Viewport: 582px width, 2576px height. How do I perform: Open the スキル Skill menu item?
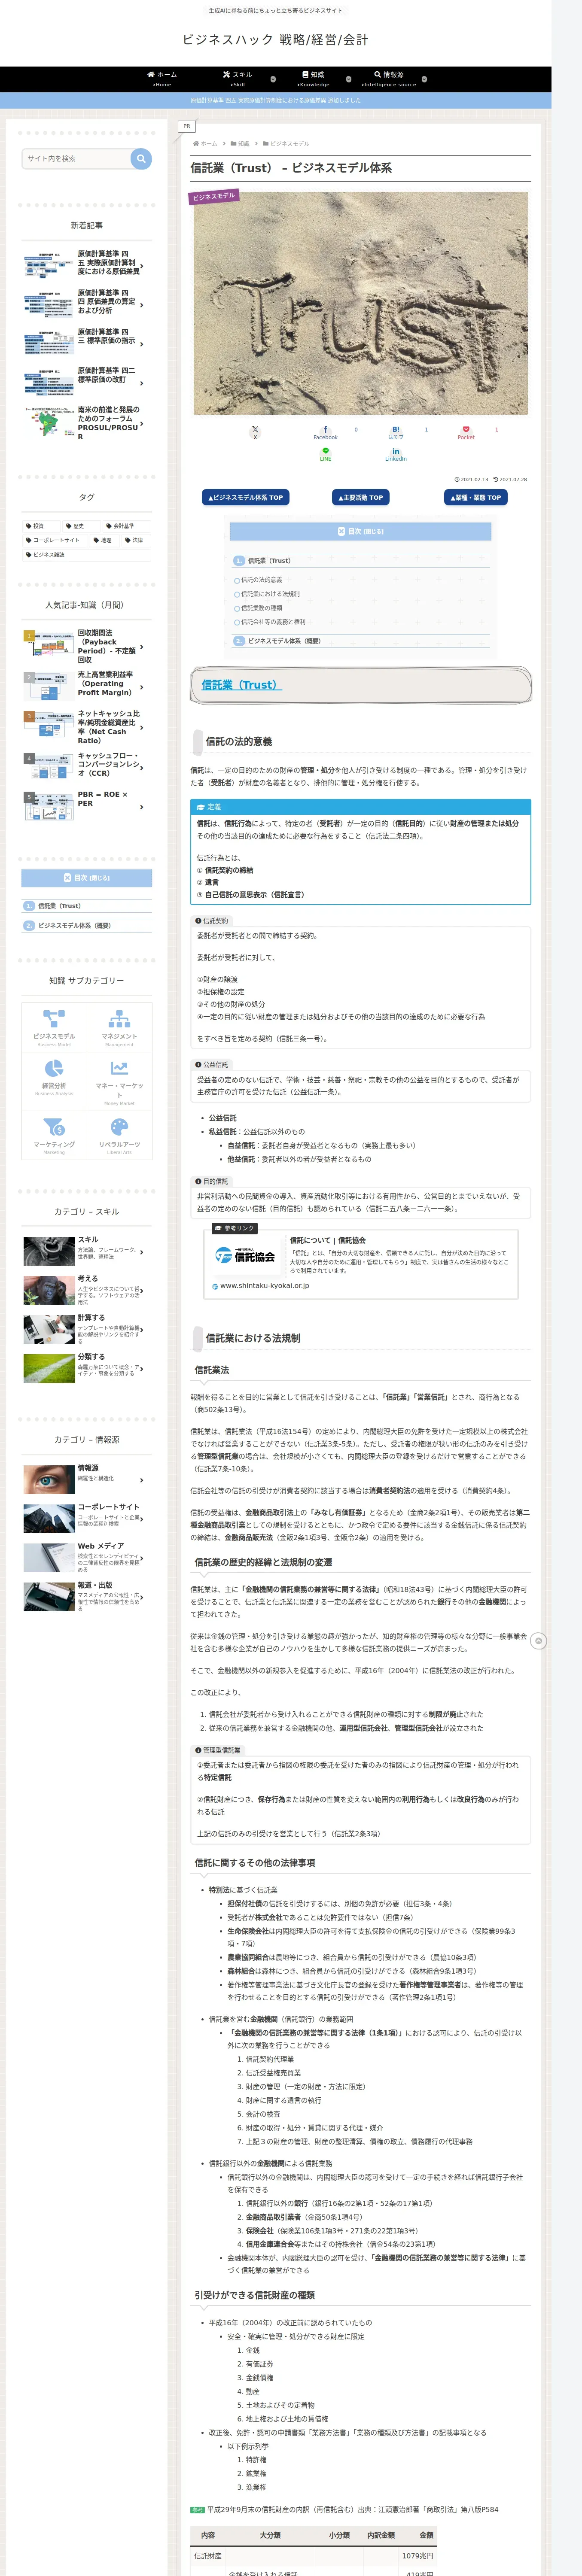[238, 79]
